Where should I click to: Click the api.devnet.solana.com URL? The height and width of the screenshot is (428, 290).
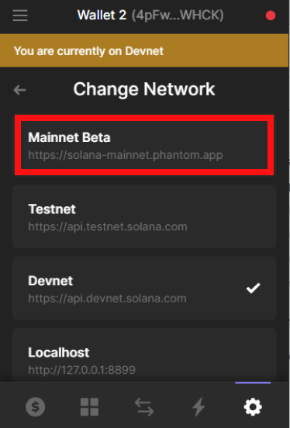tap(107, 299)
